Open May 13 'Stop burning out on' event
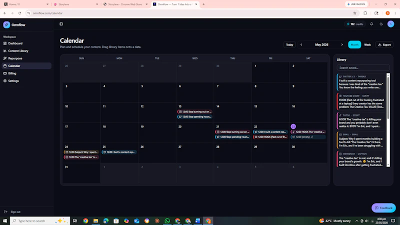Screen dimensions: 400x225 195,111
